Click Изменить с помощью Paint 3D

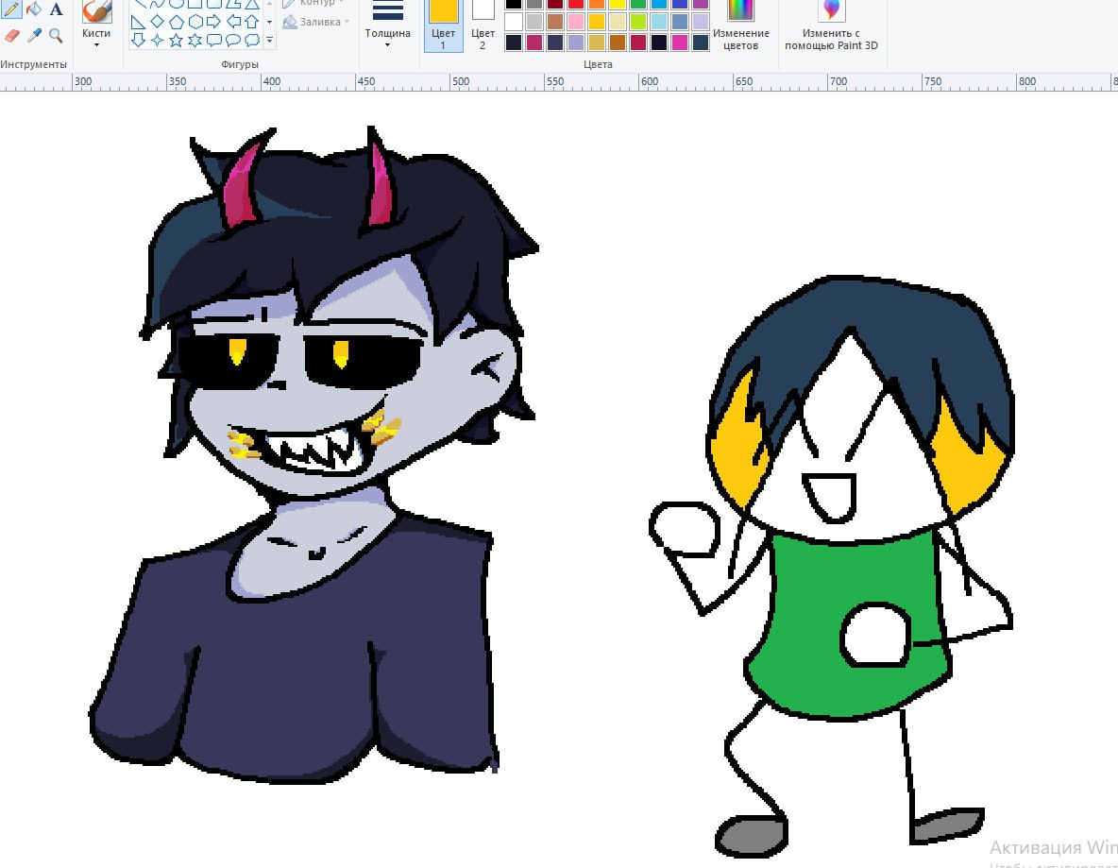pos(831,26)
